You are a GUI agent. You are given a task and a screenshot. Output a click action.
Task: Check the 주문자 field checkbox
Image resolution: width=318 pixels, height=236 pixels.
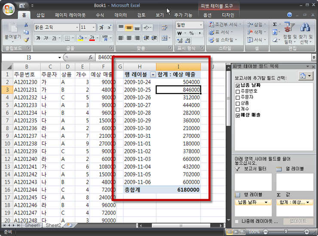(x=238, y=97)
